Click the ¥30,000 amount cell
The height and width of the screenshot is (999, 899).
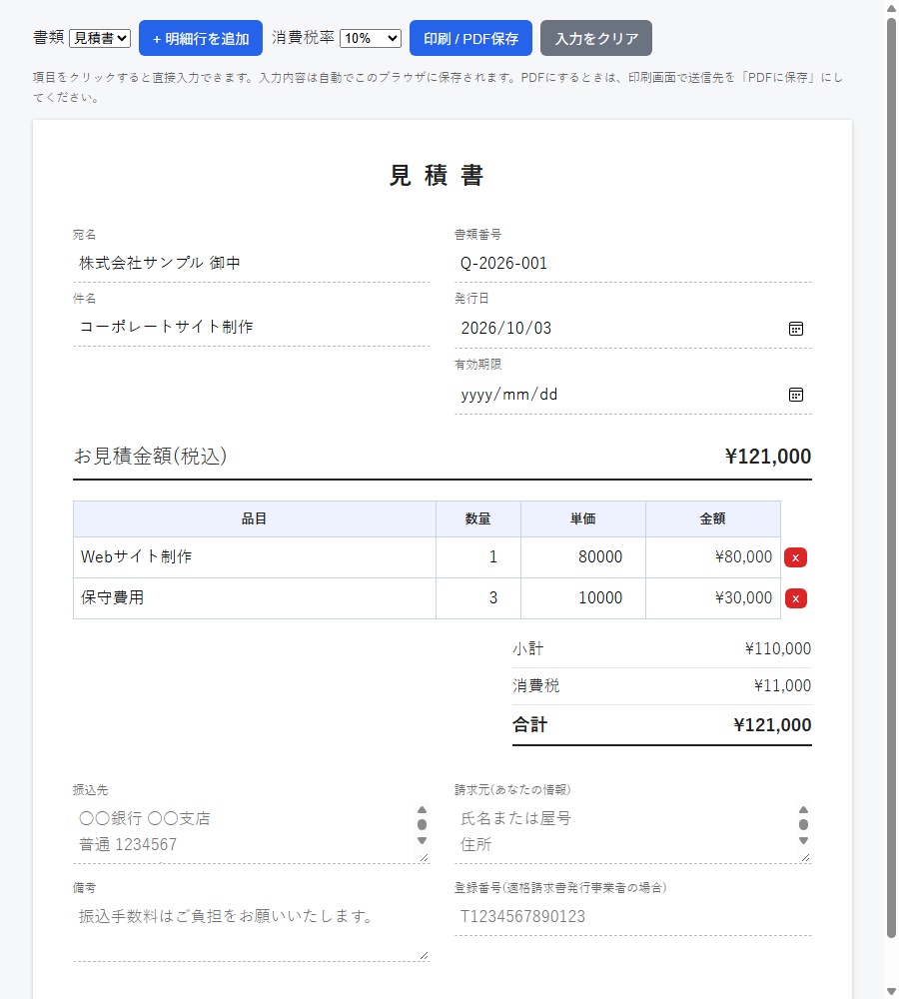[x=713, y=598]
